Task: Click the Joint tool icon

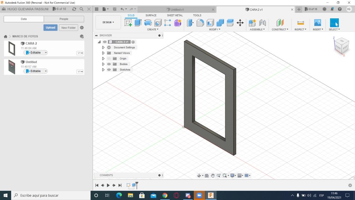Action: 262,23
